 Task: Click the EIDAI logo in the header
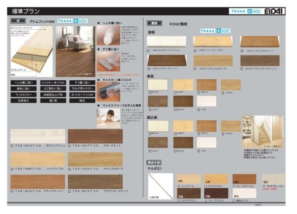click(x=274, y=11)
